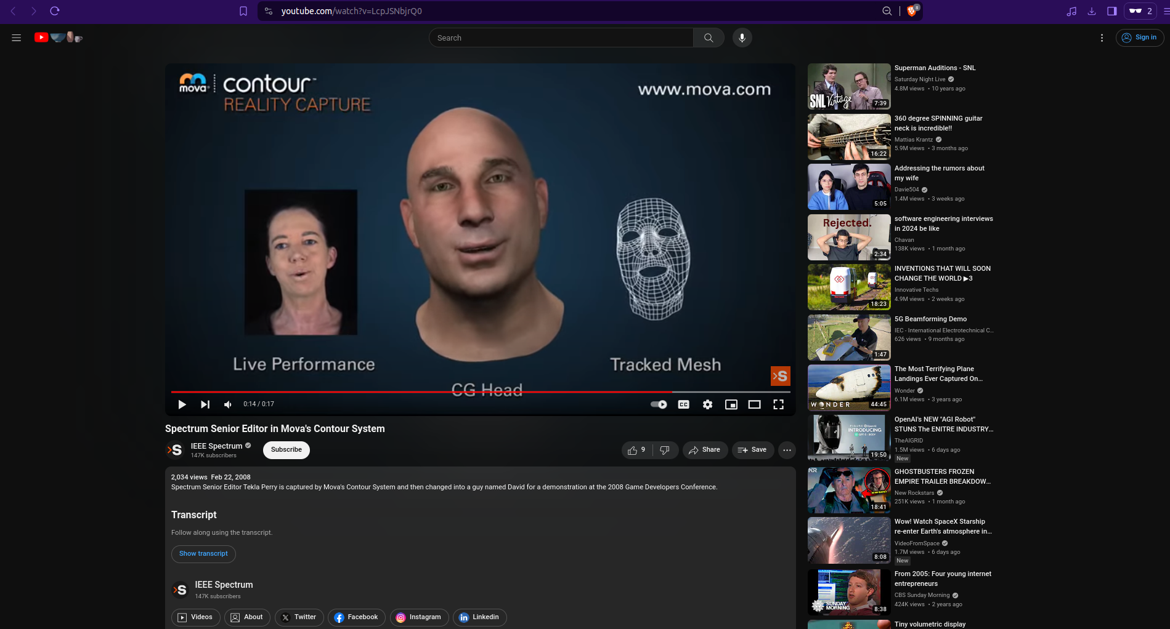The height and width of the screenshot is (629, 1170).
Task: Click the Spectrum logo watermark in video
Action: pyautogui.click(x=780, y=376)
